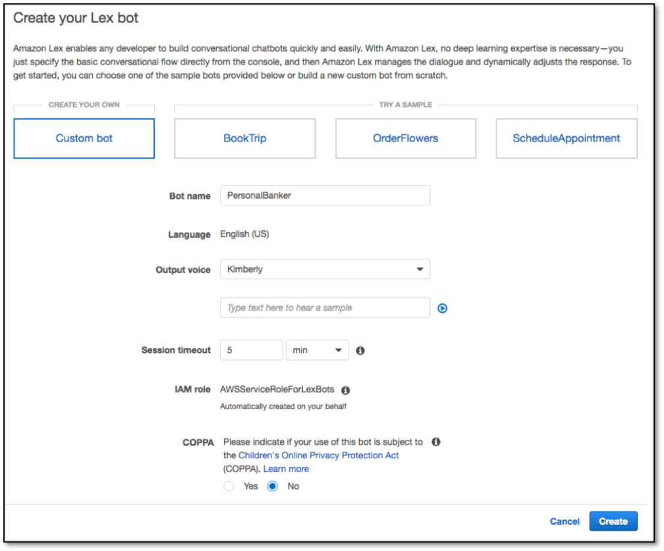Open the Output voice Kimberly dropdown
664x551 pixels.
coord(325,269)
